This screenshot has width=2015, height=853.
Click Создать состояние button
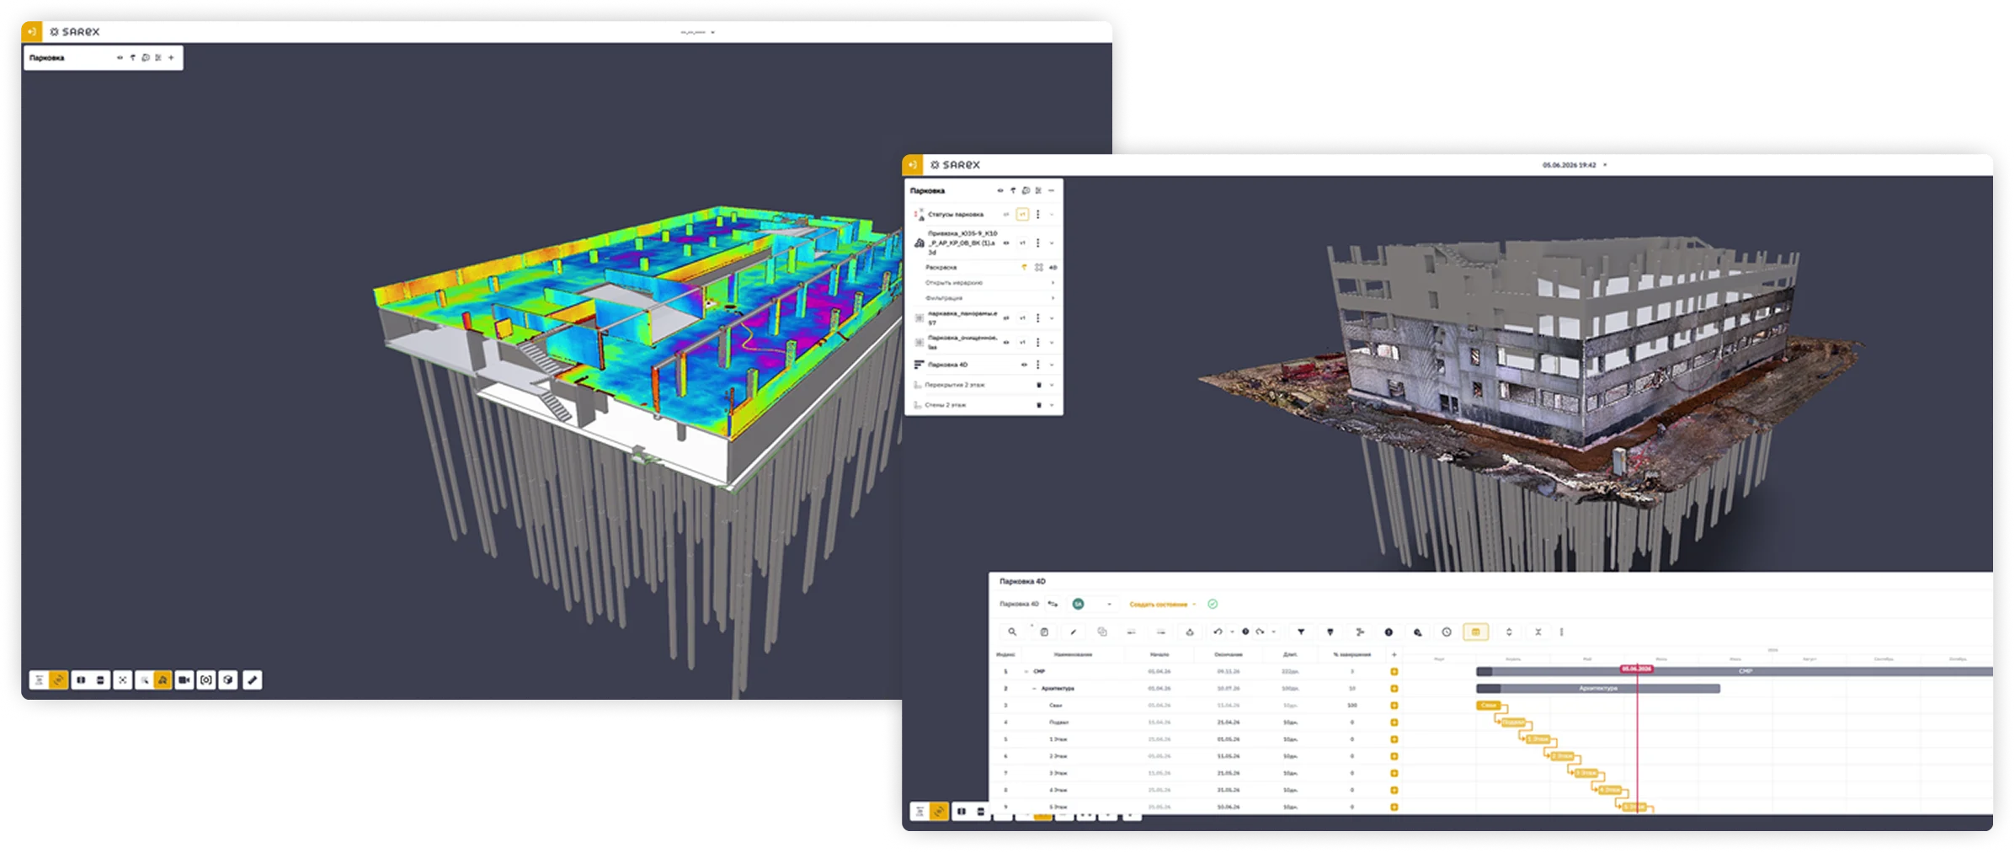pyautogui.click(x=1162, y=604)
